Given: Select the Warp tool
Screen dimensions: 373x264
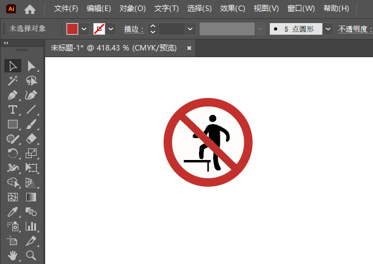Looking at the screenshot, I should coord(13,168).
